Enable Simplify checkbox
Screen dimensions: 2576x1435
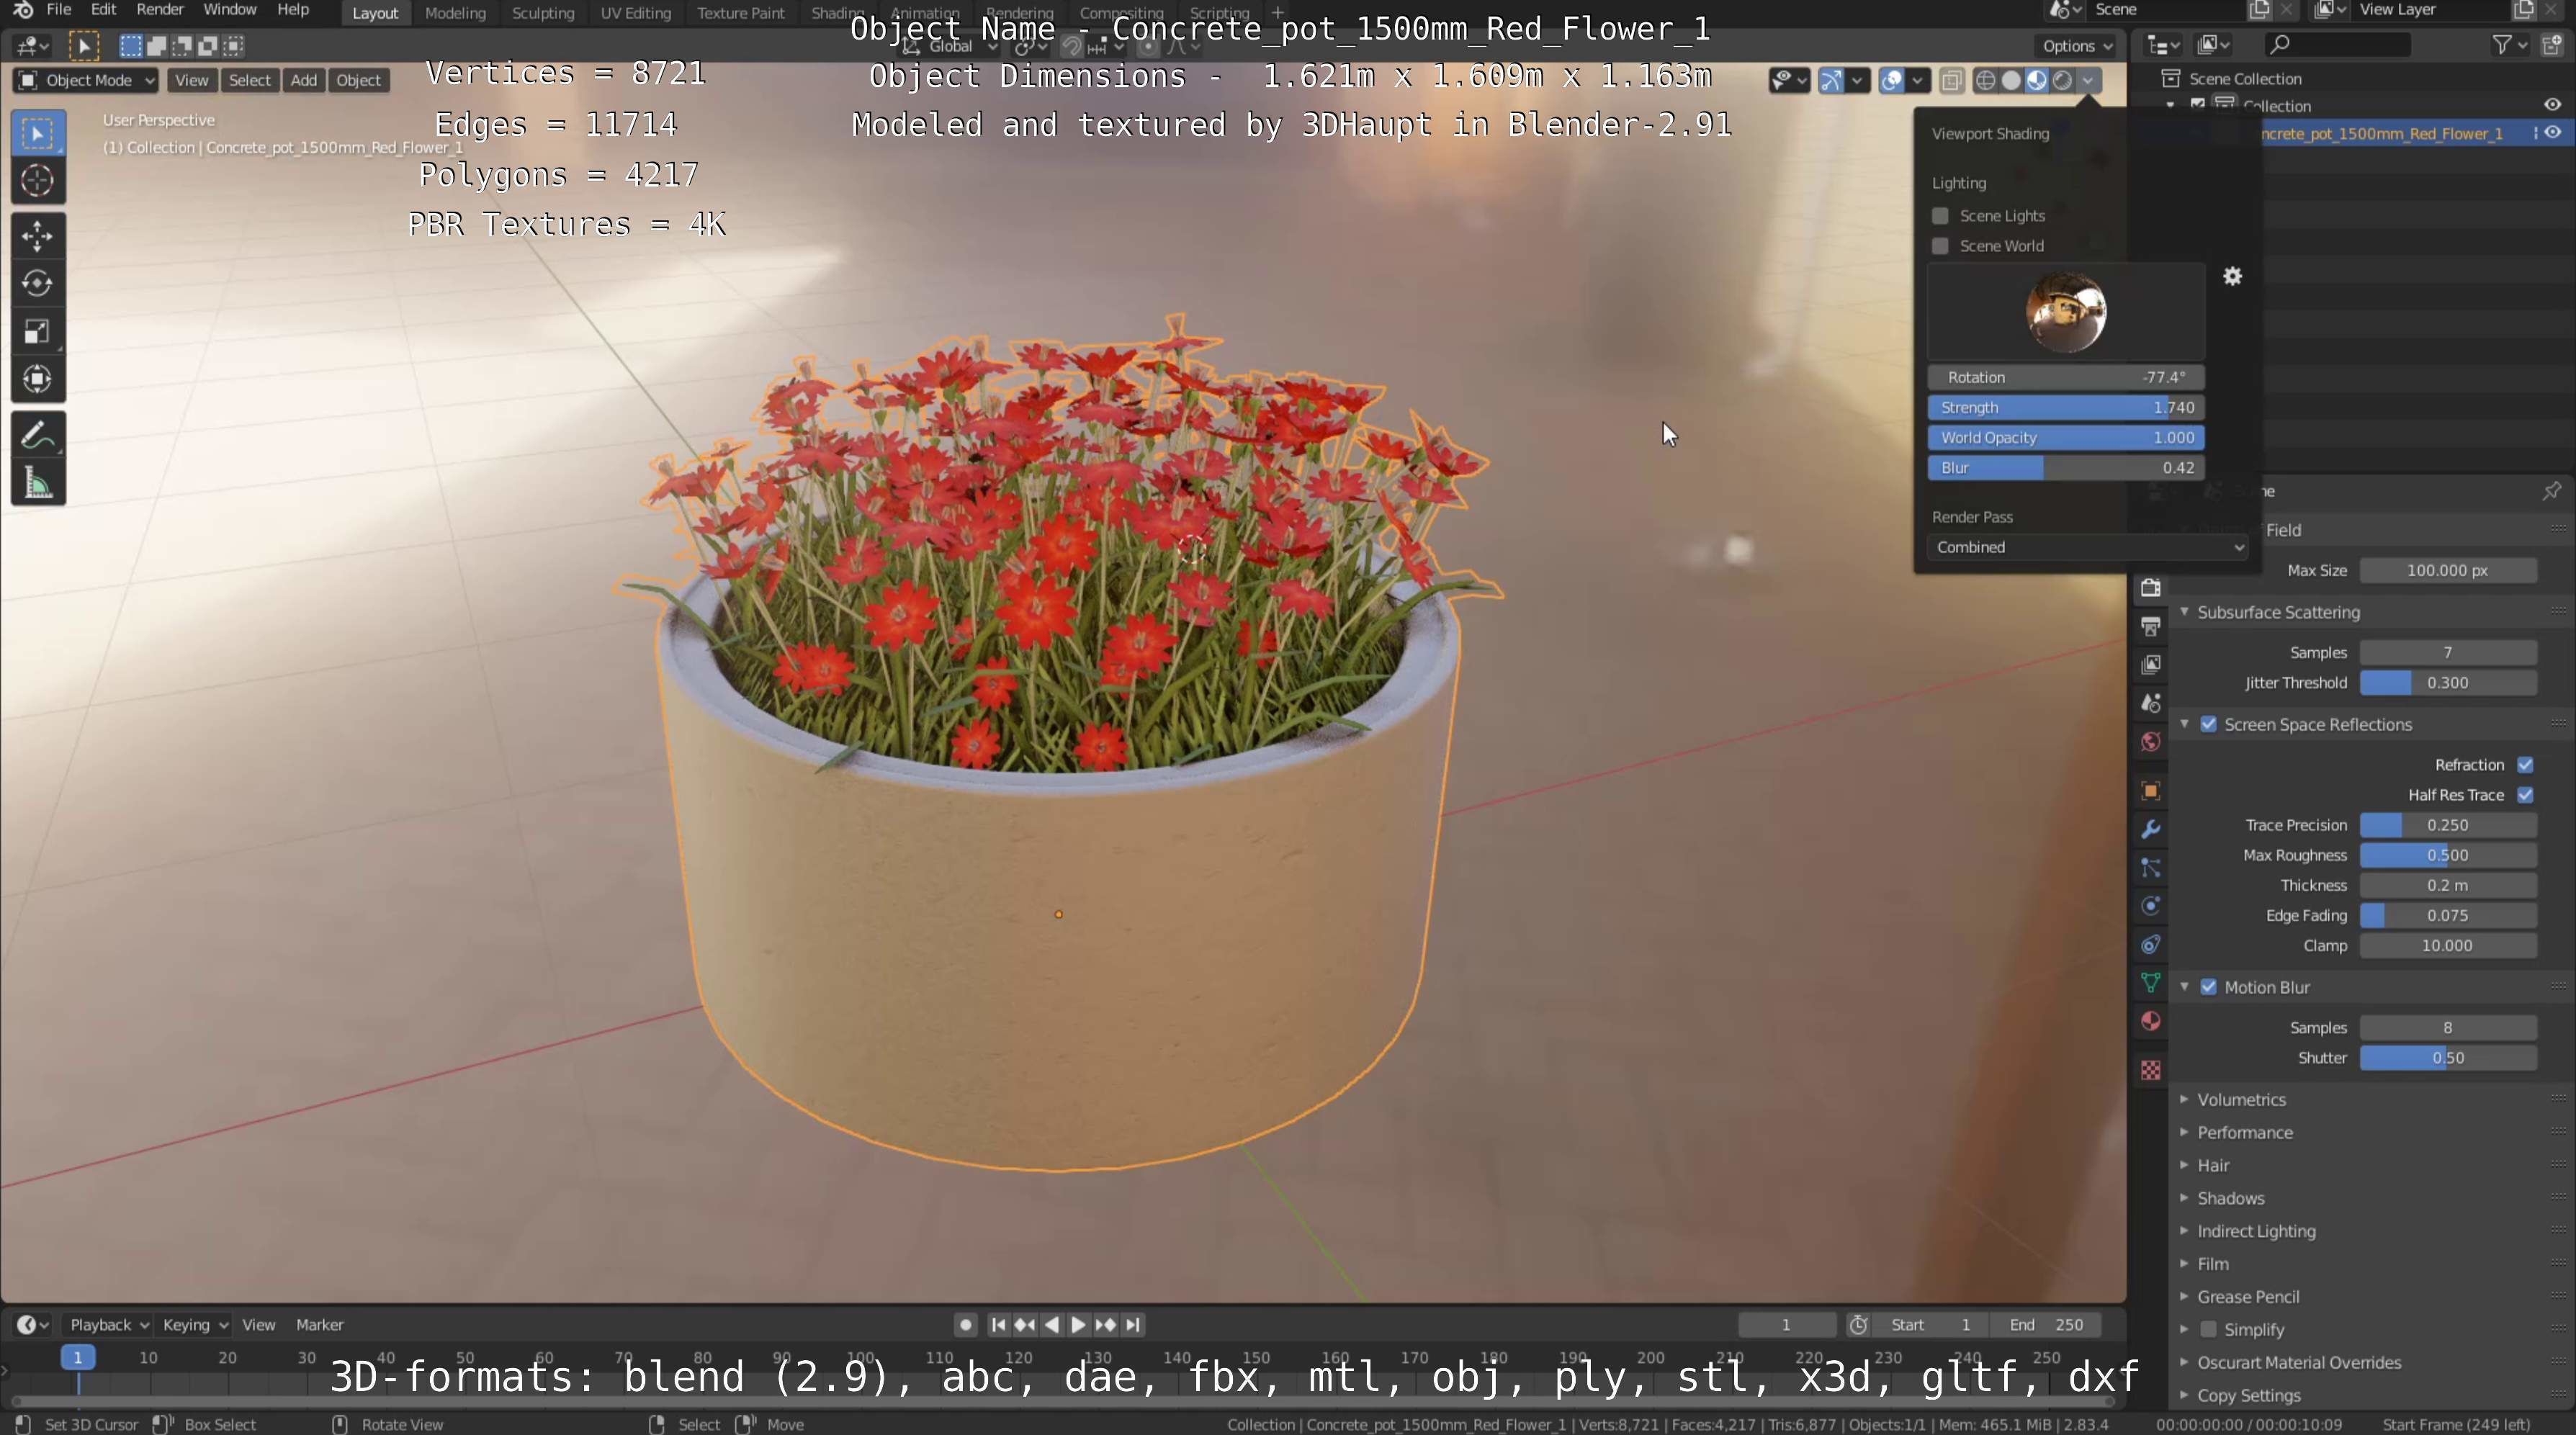pos(2209,1329)
